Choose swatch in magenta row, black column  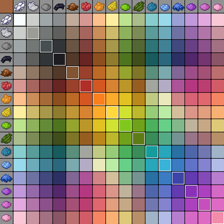pos(59,205)
